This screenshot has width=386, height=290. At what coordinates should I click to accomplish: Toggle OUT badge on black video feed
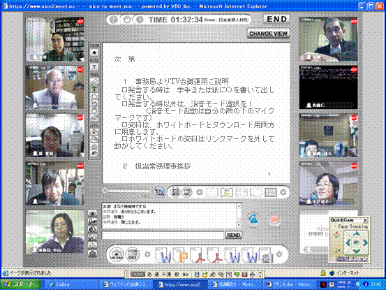click(354, 70)
